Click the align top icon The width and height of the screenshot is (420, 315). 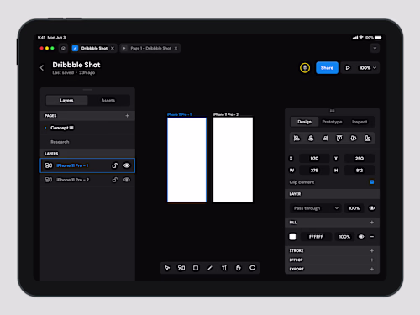tap(339, 138)
